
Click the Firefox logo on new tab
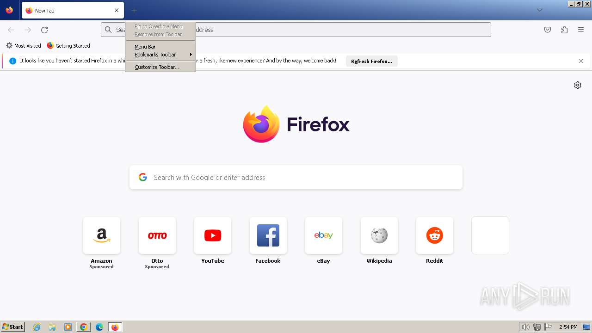296,124
